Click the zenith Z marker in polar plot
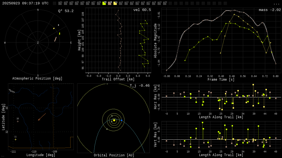The width and height of the screenshot is (282, 158). point(38,43)
